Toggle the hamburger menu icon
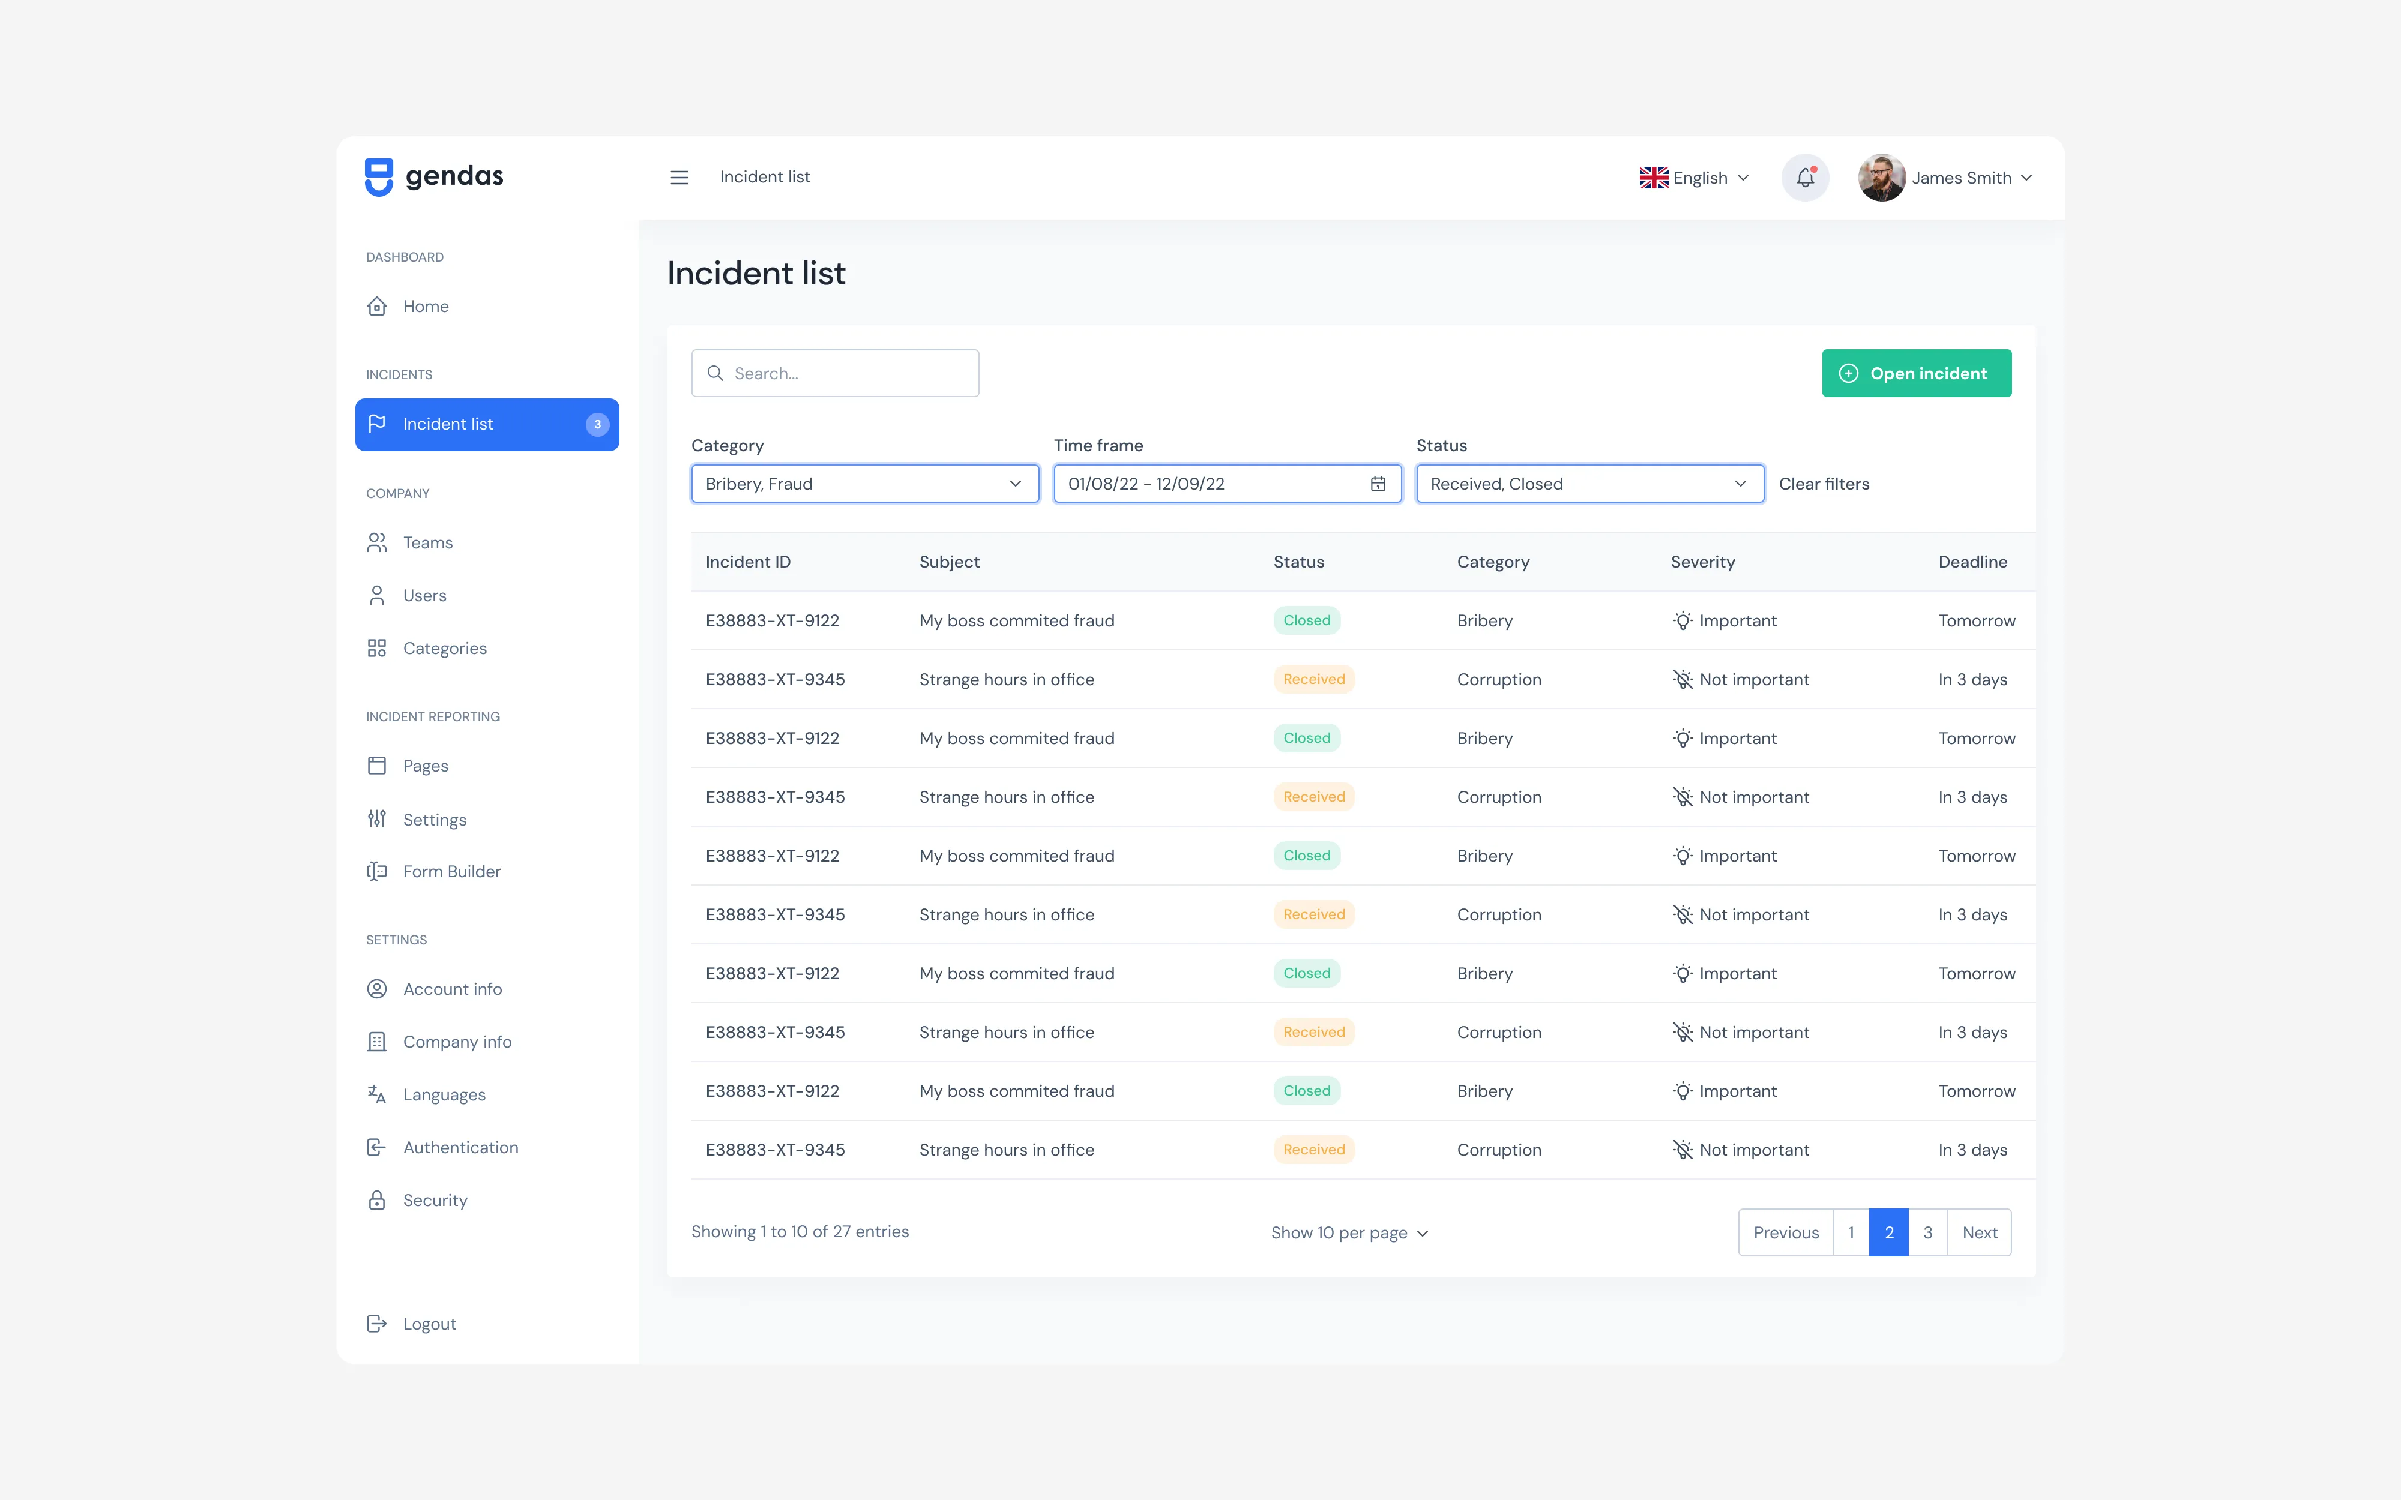 [x=679, y=178]
